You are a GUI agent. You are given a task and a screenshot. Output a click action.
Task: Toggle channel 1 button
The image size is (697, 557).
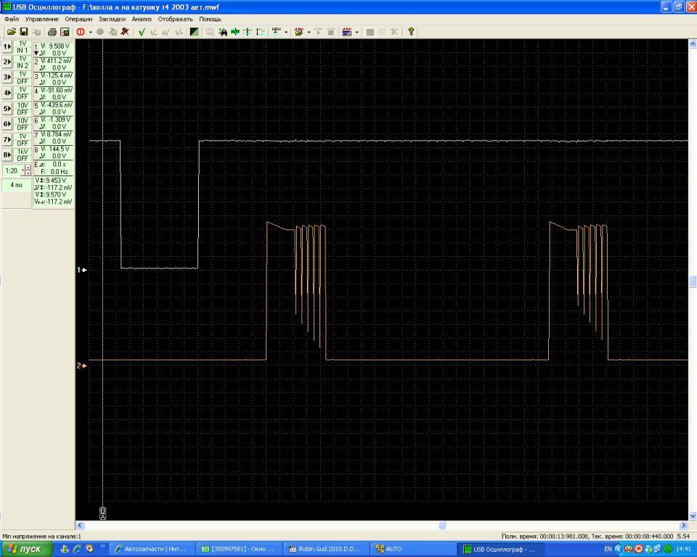point(7,46)
